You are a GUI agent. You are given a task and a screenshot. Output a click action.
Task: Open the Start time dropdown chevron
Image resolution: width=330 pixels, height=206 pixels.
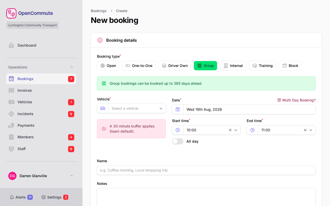236,130
